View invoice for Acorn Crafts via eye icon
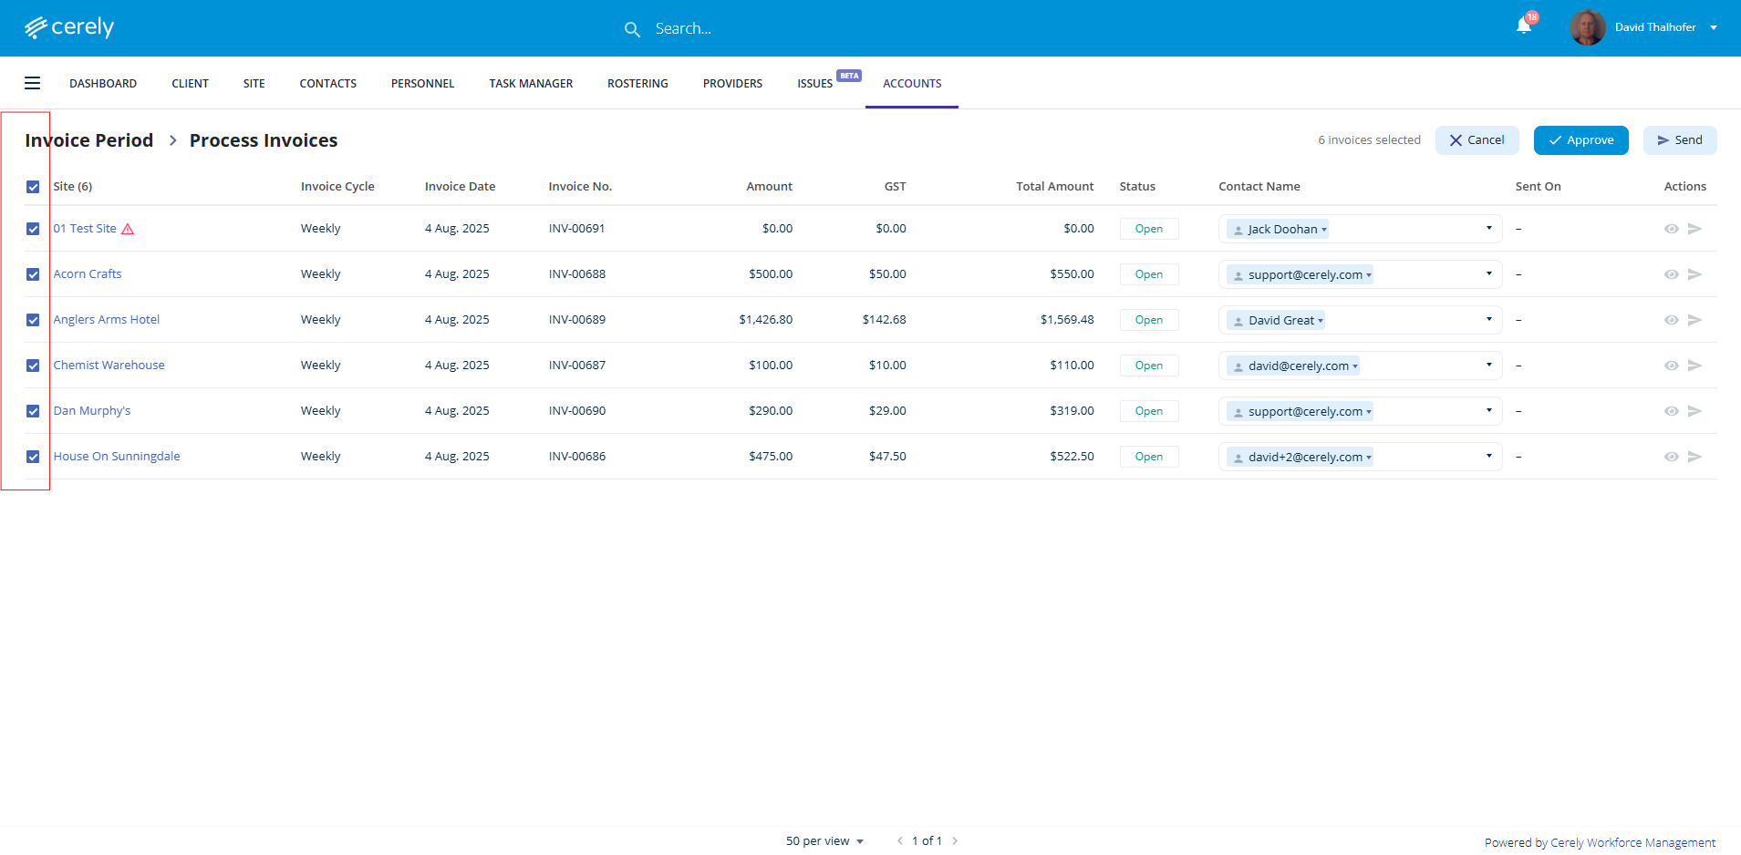Viewport: 1741px width, 855px height. click(x=1671, y=274)
